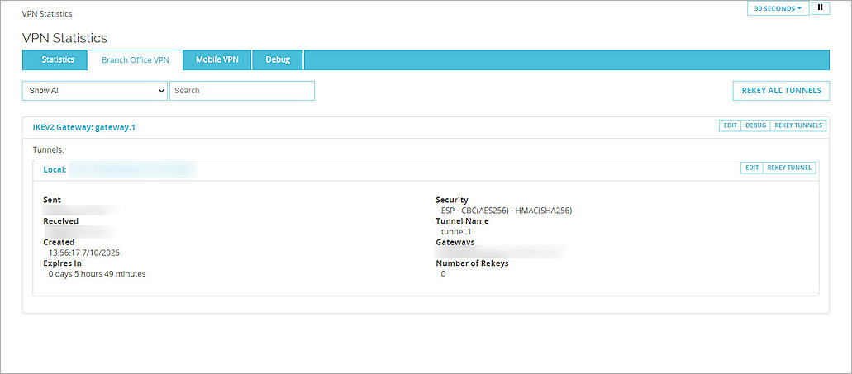Click the VPN Statistics page heading
This screenshot has height=374, width=852.
pos(64,38)
